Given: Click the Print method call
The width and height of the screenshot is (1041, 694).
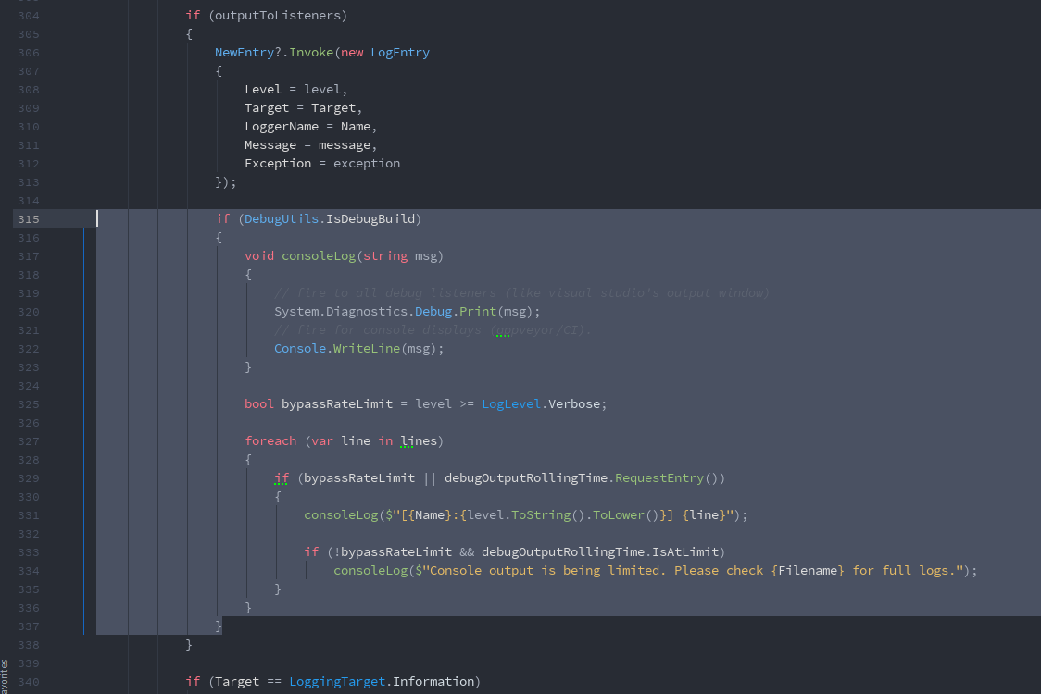Looking at the screenshot, I should 477,312.
